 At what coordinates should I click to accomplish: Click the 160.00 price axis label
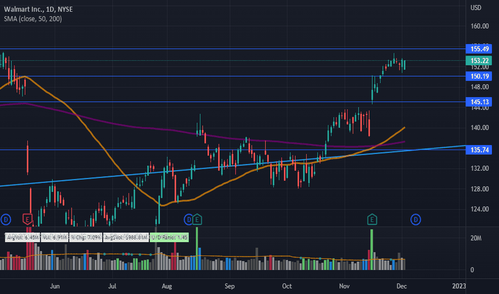pos(480,26)
